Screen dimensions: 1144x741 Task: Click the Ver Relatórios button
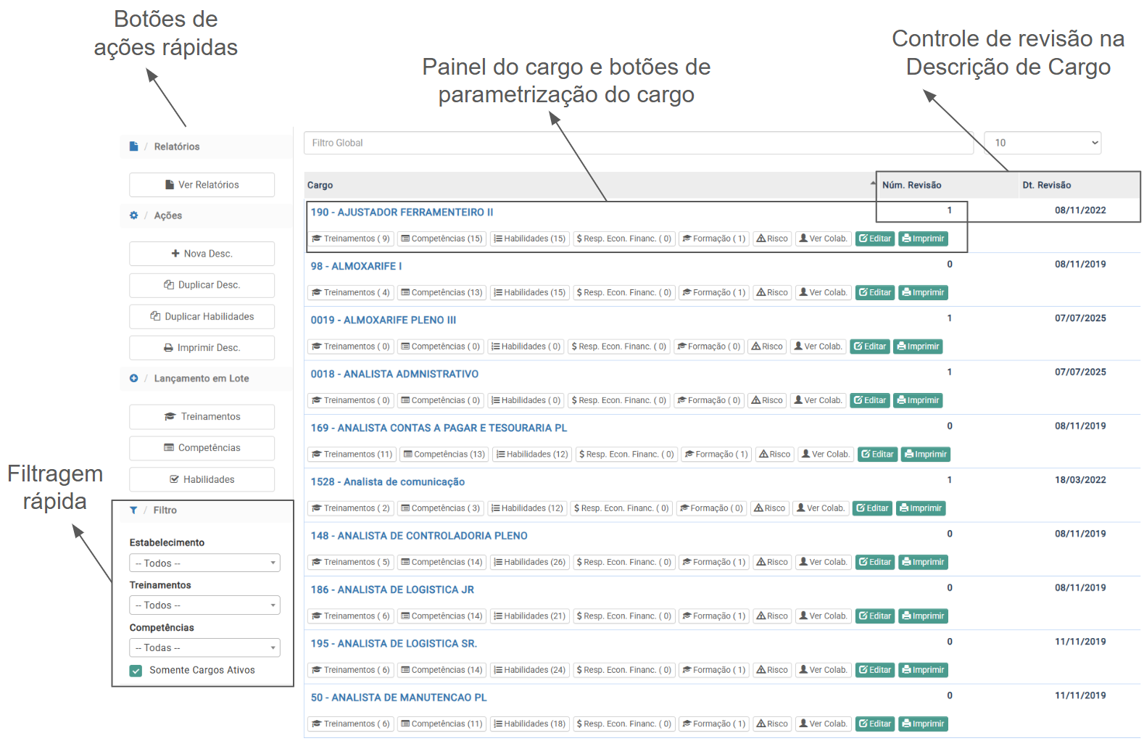tap(202, 185)
